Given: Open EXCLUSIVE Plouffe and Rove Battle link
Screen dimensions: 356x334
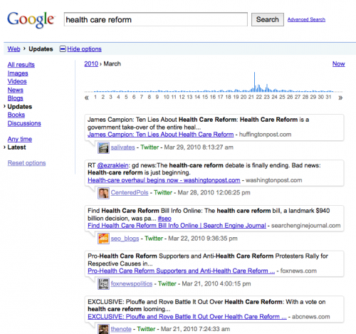Looking at the screenshot, I should click(x=187, y=317).
